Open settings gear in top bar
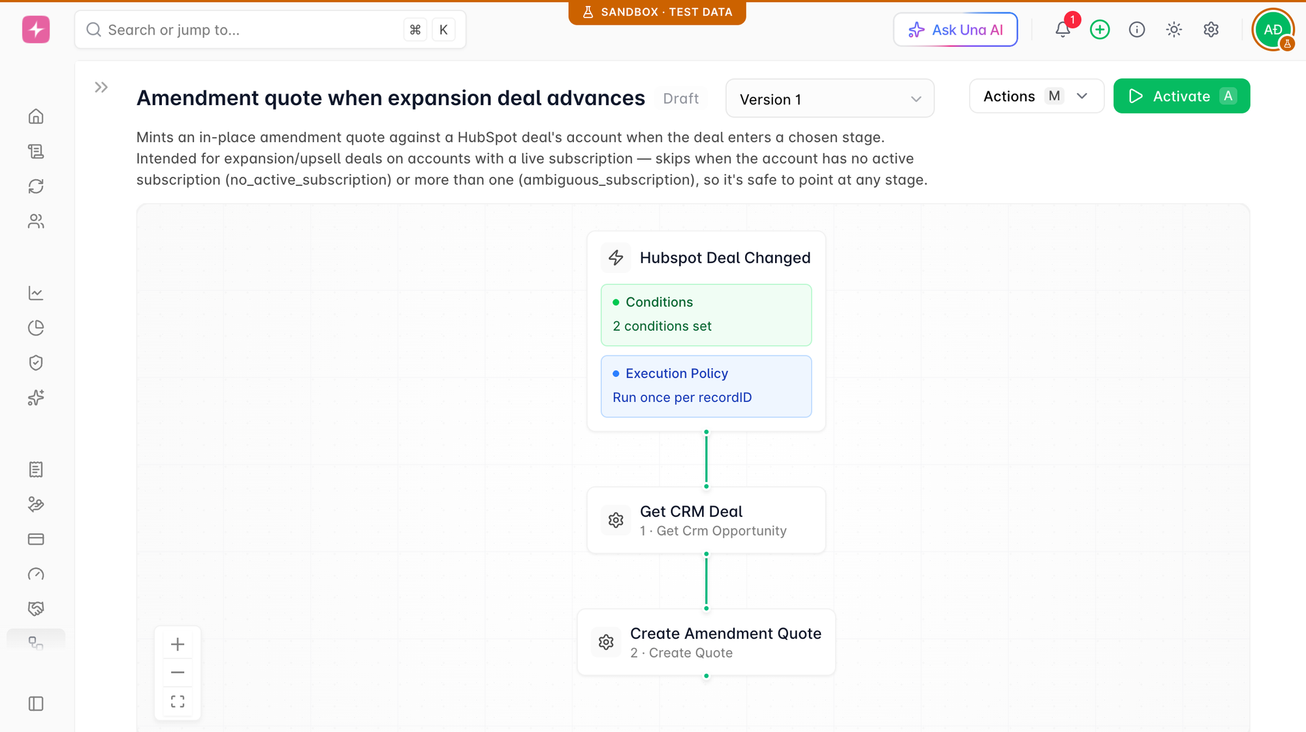Image resolution: width=1306 pixels, height=732 pixels. pyautogui.click(x=1211, y=30)
